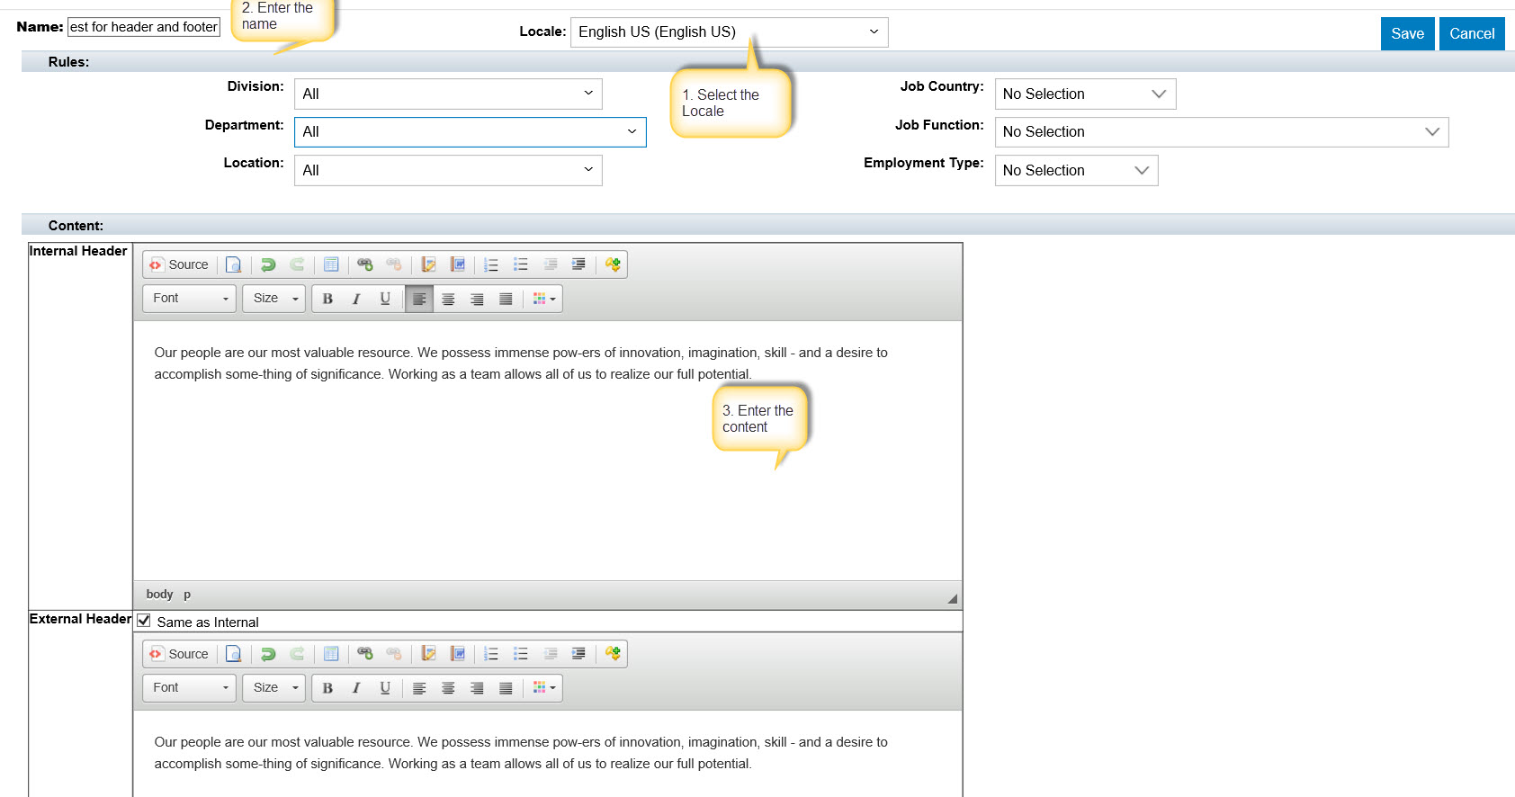Increase indent in External Header editor
This screenshot has height=797, width=1515.
coord(578,654)
